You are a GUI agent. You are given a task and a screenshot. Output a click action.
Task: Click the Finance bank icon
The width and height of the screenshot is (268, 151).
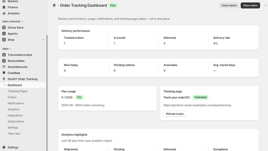[x=4, y=7]
